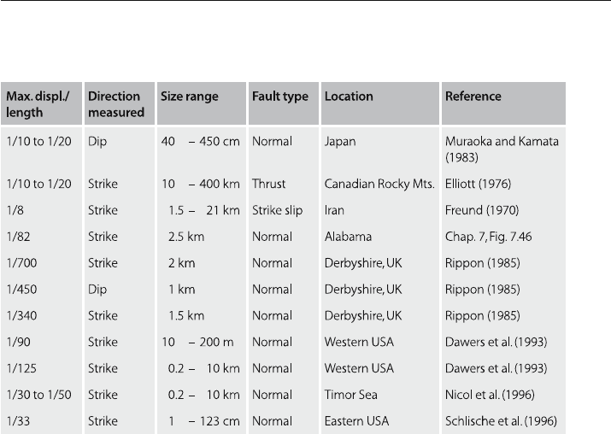Click the "Thrust" fault type cell
The image size is (611, 434).
pos(268,184)
